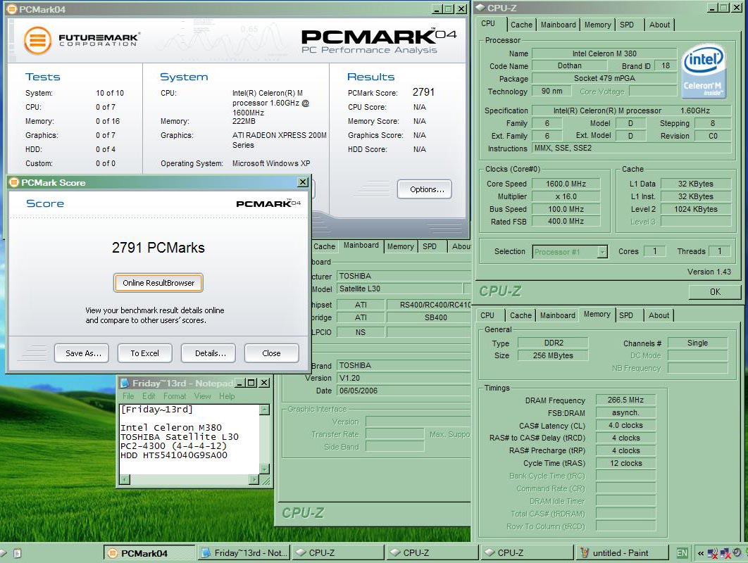Minimize the Notepad window
Viewport: 748px width, 563px height.
tap(240, 383)
